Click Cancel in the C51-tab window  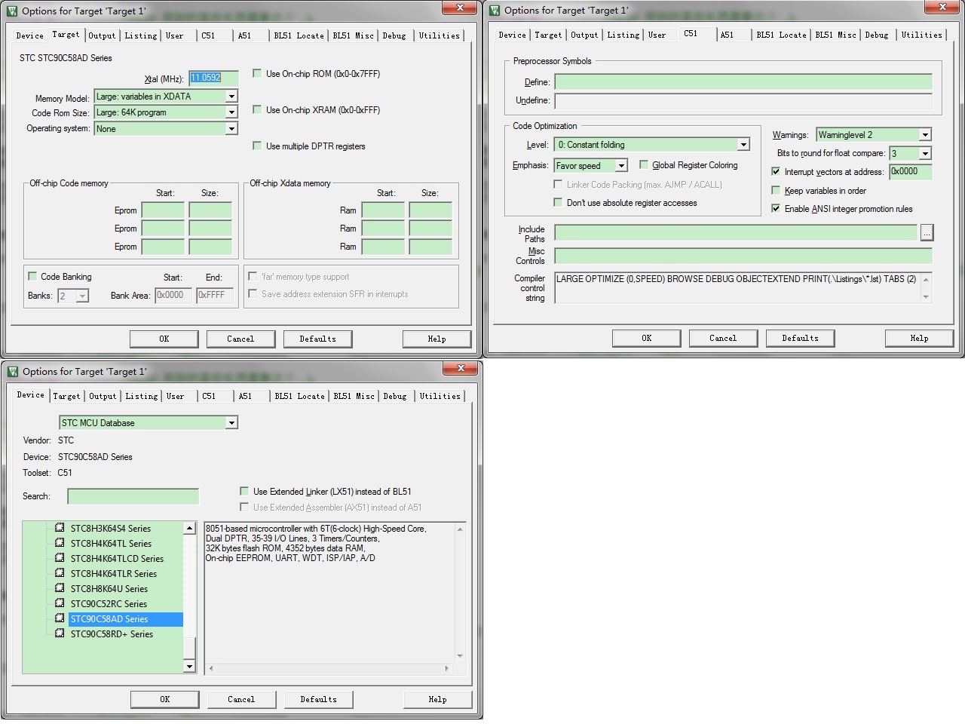point(723,338)
